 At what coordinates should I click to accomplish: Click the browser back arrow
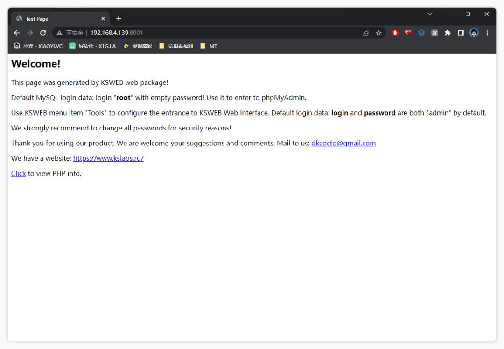(x=17, y=33)
